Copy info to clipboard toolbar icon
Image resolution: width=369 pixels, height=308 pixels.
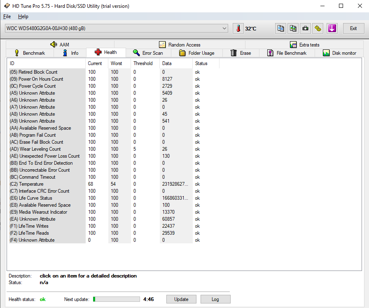pyautogui.click(x=281, y=28)
